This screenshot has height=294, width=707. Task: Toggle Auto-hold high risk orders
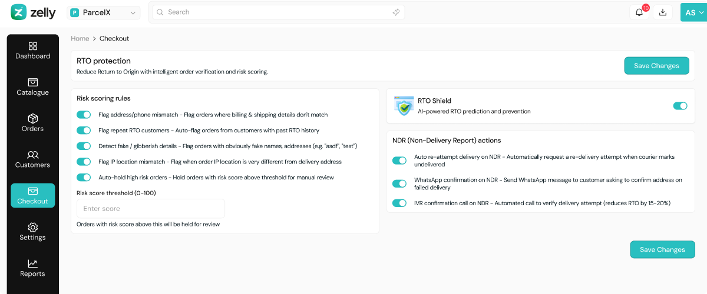[84, 177]
